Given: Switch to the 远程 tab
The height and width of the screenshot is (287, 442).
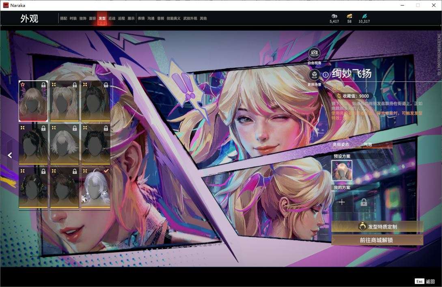Looking at the screenshot, I should [x=121, y=18].
